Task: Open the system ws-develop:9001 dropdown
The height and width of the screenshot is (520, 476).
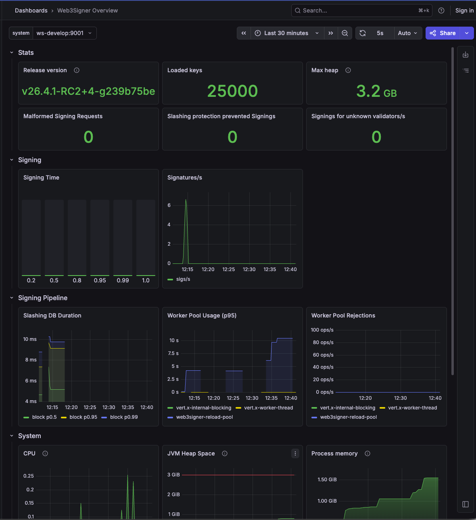Action: [64, 33]
